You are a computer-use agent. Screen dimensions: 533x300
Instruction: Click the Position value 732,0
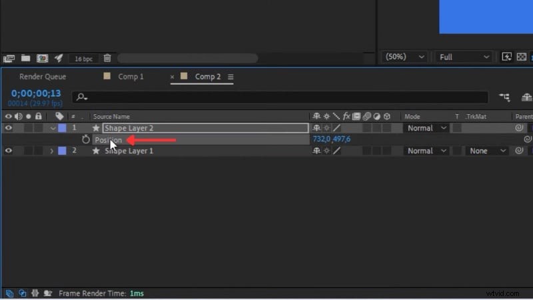(x=322, y=139)
